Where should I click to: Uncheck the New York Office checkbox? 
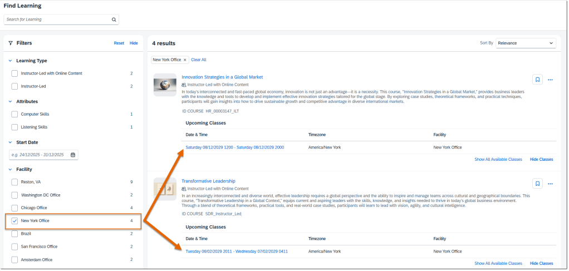point(15,221)
